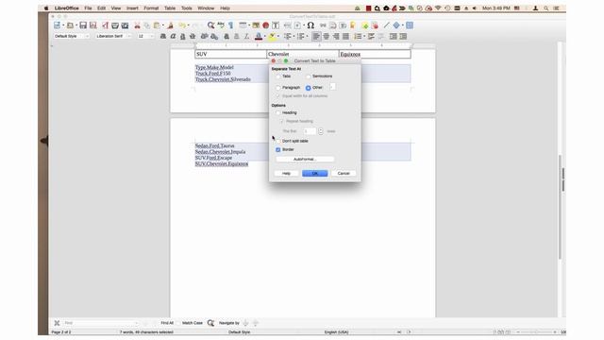This screenshot has height=340, width=604.
Task: Open the Table menu
Action: 170,8
